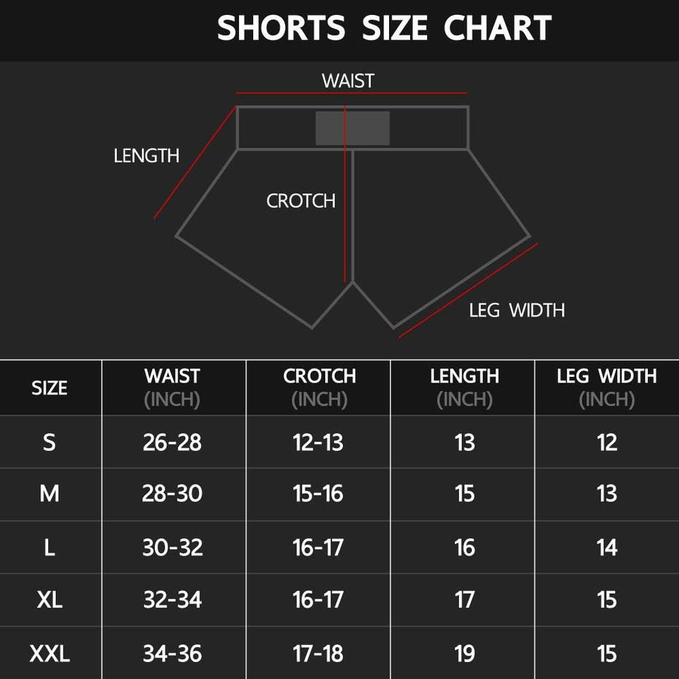
Task: Select the CROTCH (INCH) column header
Action: 319,388
